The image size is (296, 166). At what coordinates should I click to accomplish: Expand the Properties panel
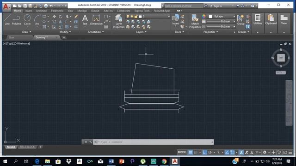coord(210,32)
